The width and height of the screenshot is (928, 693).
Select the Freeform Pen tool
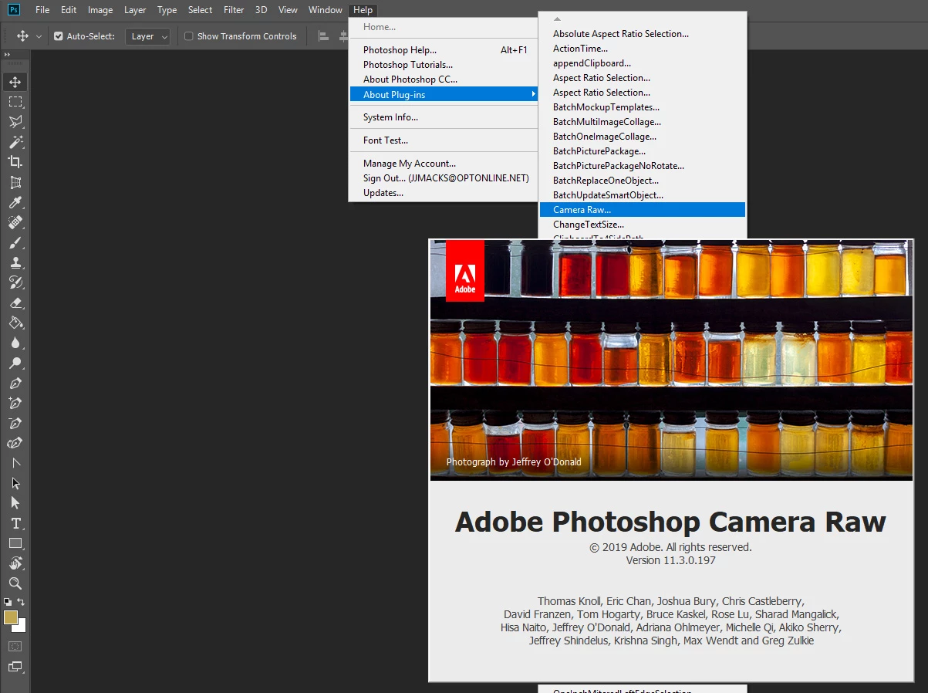(x=15, y=443)
